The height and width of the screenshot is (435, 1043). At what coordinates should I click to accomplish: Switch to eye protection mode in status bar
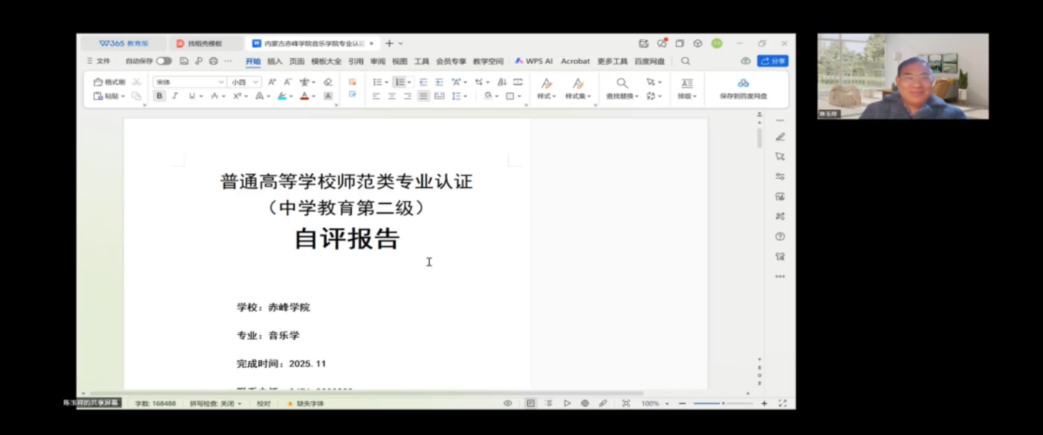507,403
